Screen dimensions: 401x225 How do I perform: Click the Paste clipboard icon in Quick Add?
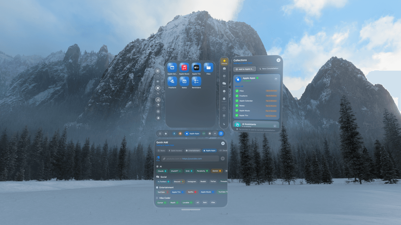[x=158, y=158]
